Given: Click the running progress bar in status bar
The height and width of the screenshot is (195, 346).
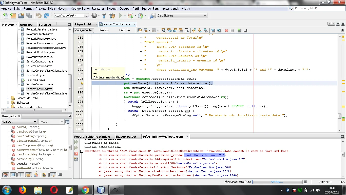Looking at the screenshot, I should point(277,182).
